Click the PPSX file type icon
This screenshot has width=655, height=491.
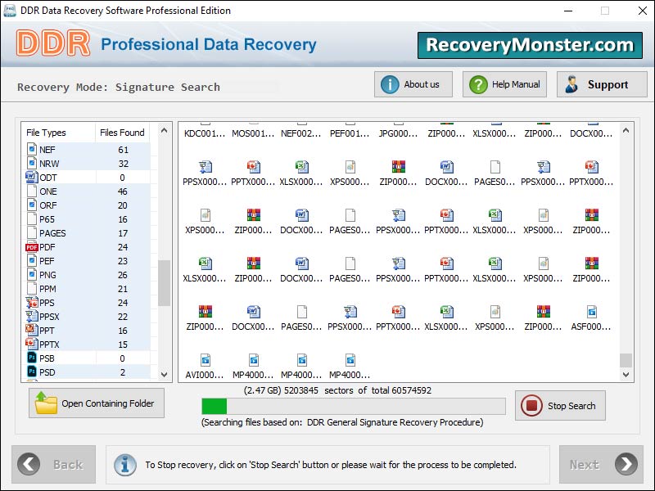tap(32, 316)
